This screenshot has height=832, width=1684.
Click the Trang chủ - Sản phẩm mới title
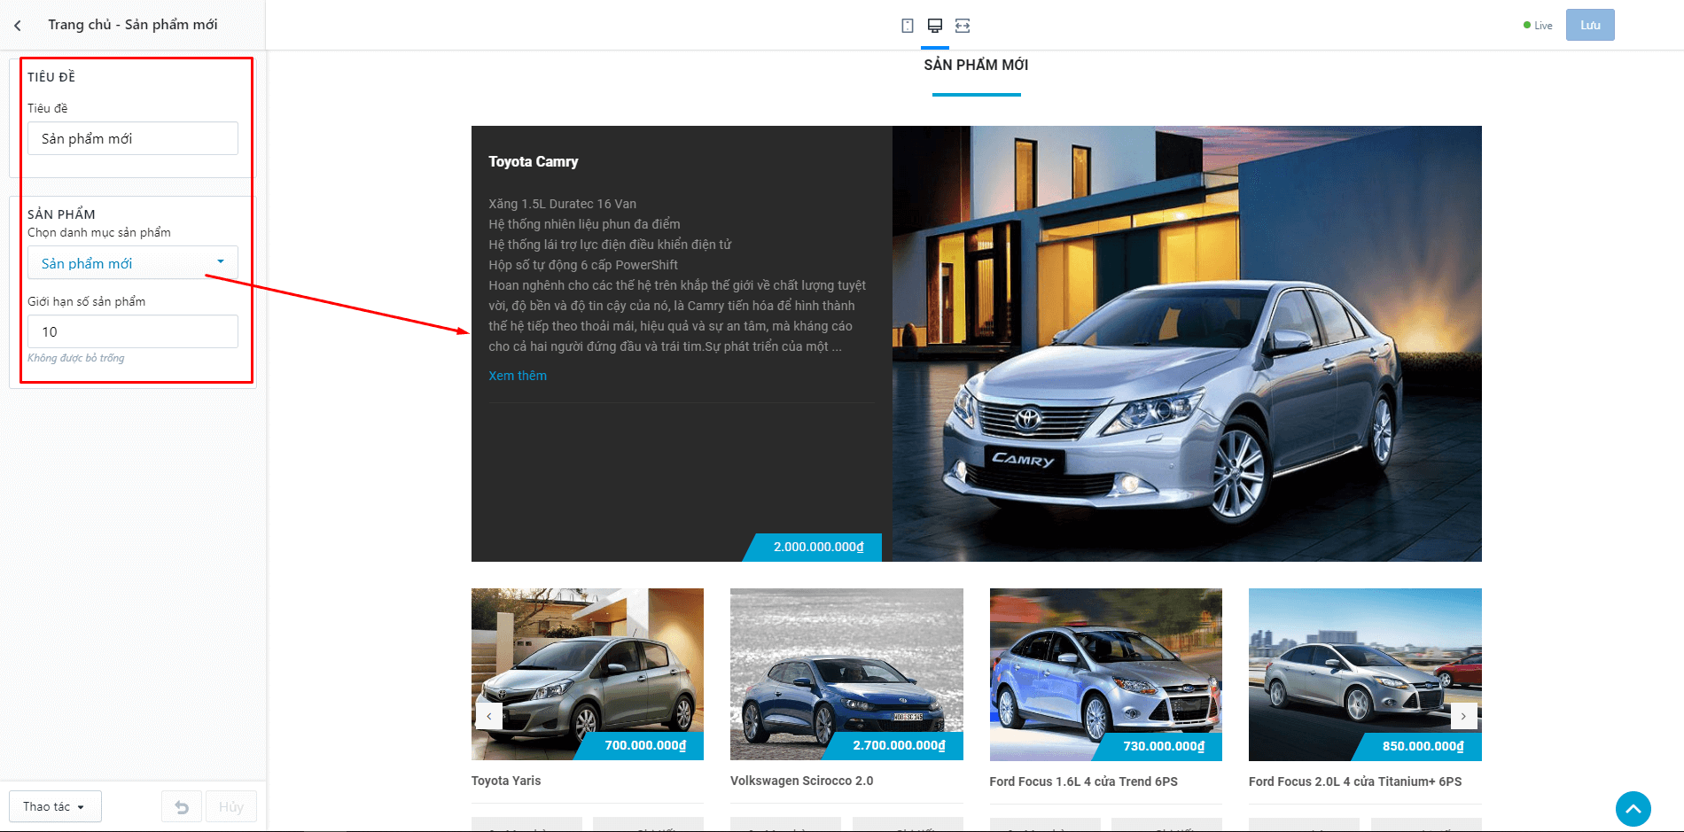tap(133, 25)
